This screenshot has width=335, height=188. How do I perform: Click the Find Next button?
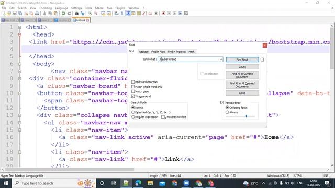coord(242,60)
